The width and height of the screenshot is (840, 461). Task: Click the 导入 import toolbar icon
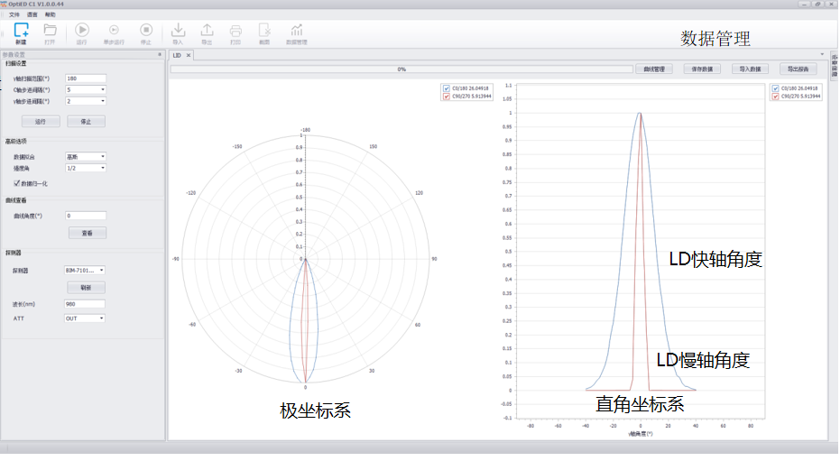(x=178, y=32)
